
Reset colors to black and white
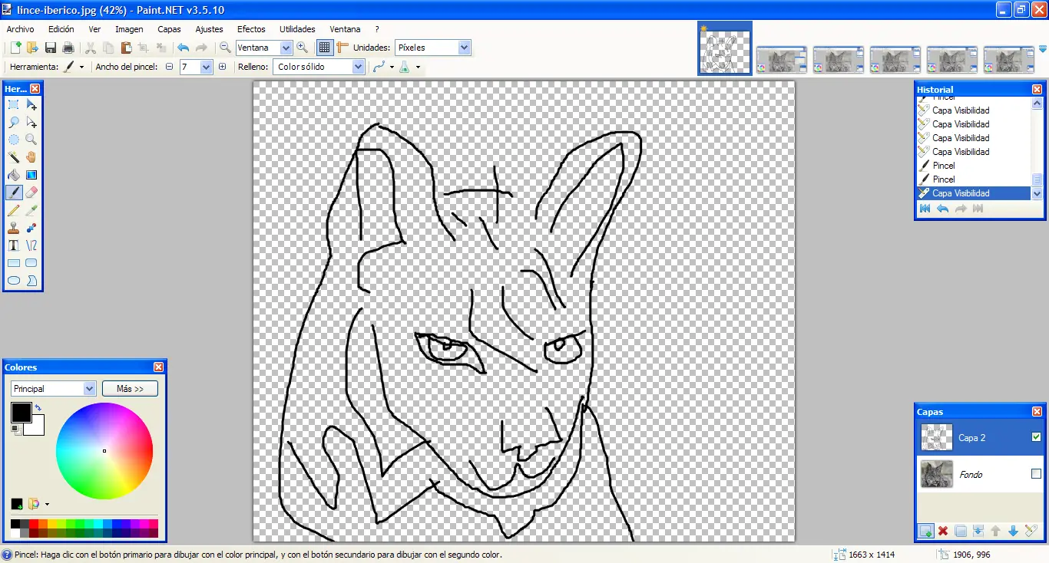click(15, 430)
